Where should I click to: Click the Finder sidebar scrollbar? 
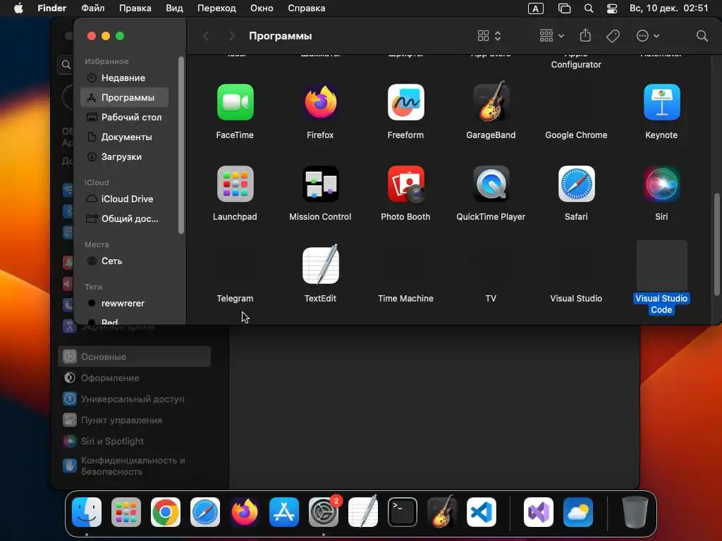pos(181,145)
